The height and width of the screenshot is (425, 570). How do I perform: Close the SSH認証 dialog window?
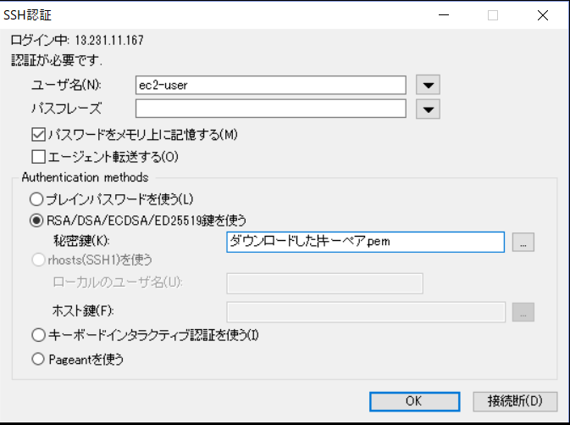(543, 15)
